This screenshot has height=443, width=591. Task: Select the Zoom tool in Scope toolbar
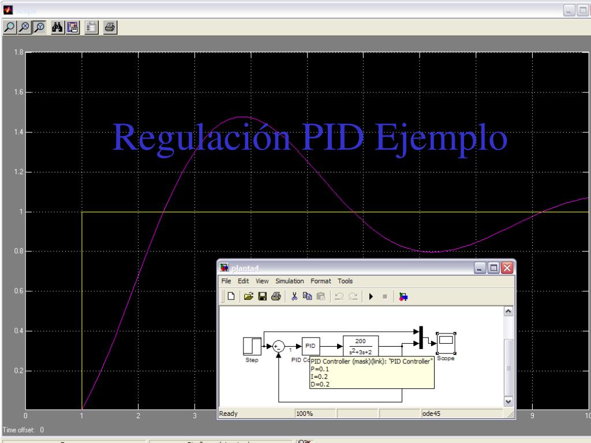click(x=9, y=27)
